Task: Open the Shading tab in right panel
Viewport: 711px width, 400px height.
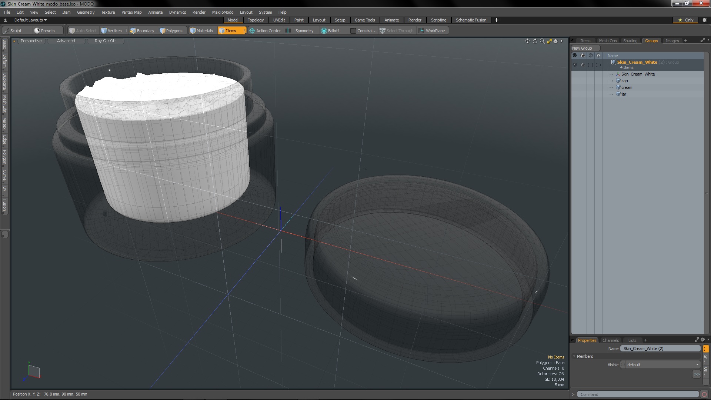Action: click(x=630, y=41)
